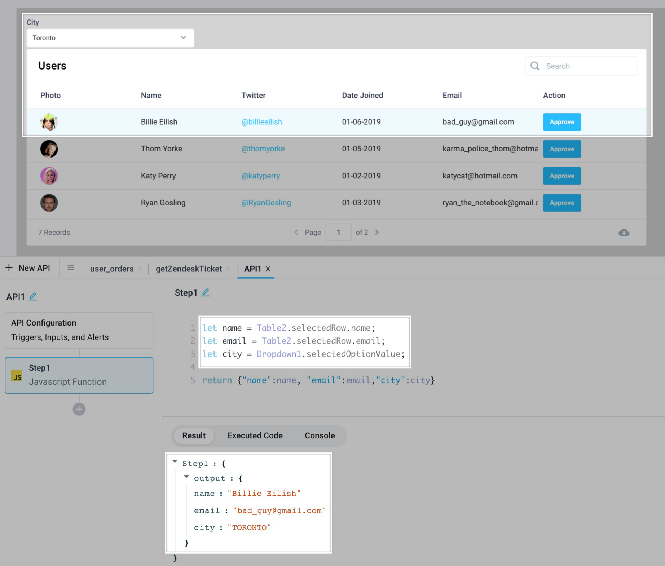665x566 pixels.
Task: Click the plus icon to add a new step
Action: pyautogui.click(x=79, y=409)
